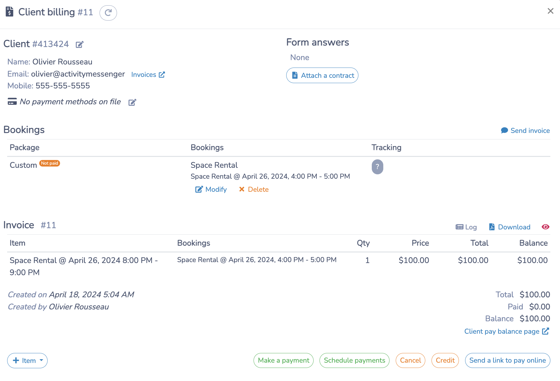The height and width of the screenshot is (381, 560).
Task: Click the Not paid badge
Action: pyautogui.click(x=49, y=163)
